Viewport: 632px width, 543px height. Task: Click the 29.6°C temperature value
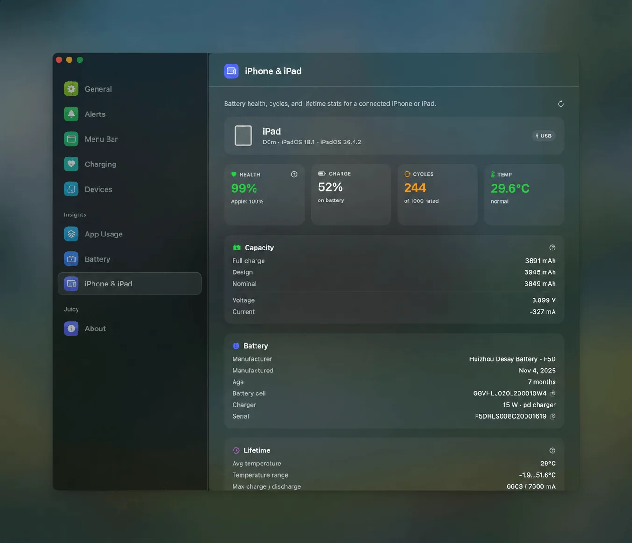[x=510, y=188]
